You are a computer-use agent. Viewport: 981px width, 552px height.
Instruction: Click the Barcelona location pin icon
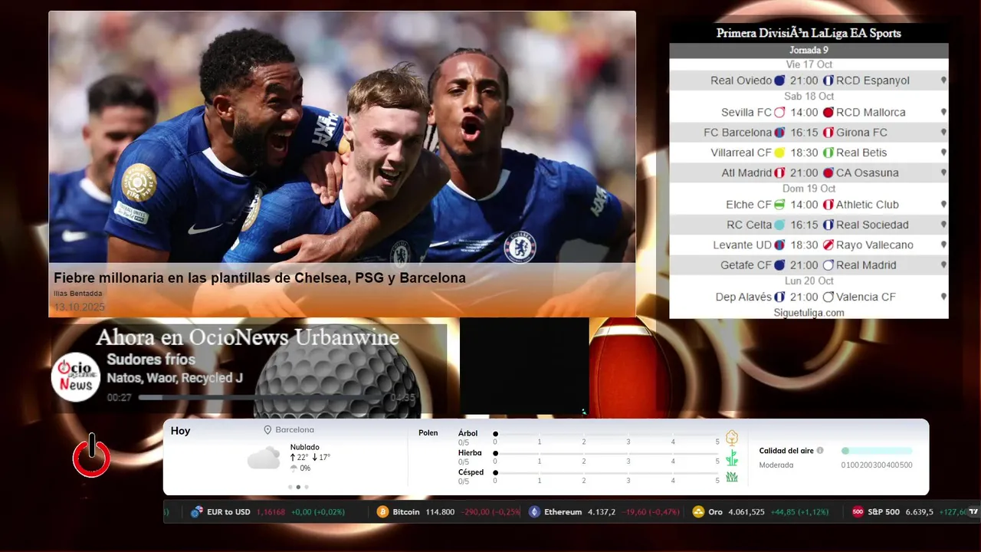pos(268,430)
